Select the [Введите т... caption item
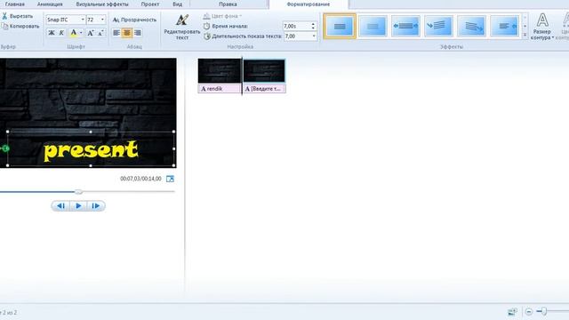Viewport: 569px width, 320px height. [264, 89]
